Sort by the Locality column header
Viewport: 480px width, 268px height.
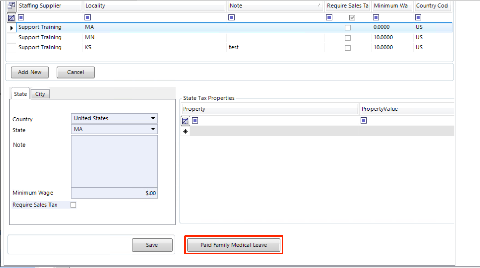coord(155,6)
